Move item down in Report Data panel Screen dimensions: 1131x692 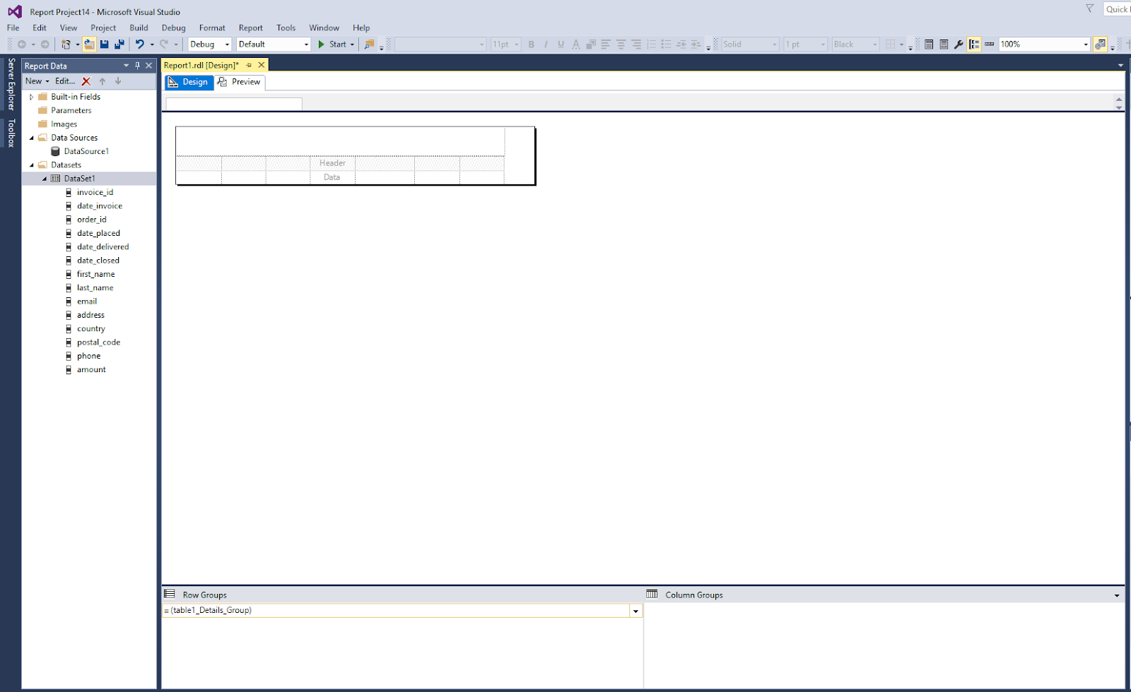click(118, 81)
